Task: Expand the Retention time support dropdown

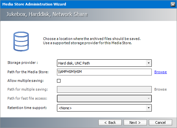Action: tap(104, 108)
